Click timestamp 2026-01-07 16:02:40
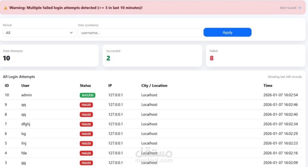 pos(281,114)
